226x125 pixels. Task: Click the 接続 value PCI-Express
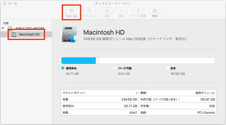click(x=206, y=112)
